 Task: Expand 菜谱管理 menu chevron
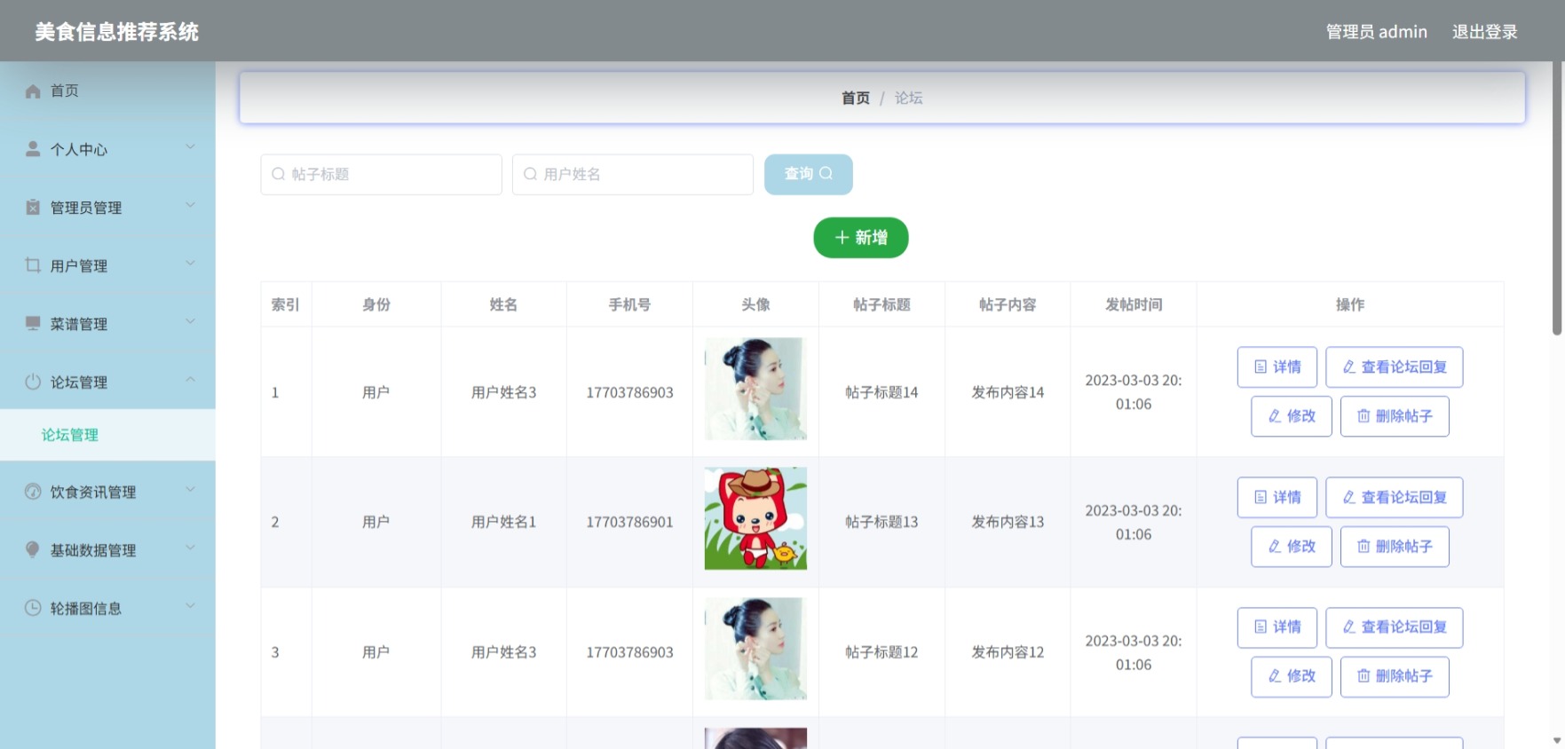tap(190, 321)
